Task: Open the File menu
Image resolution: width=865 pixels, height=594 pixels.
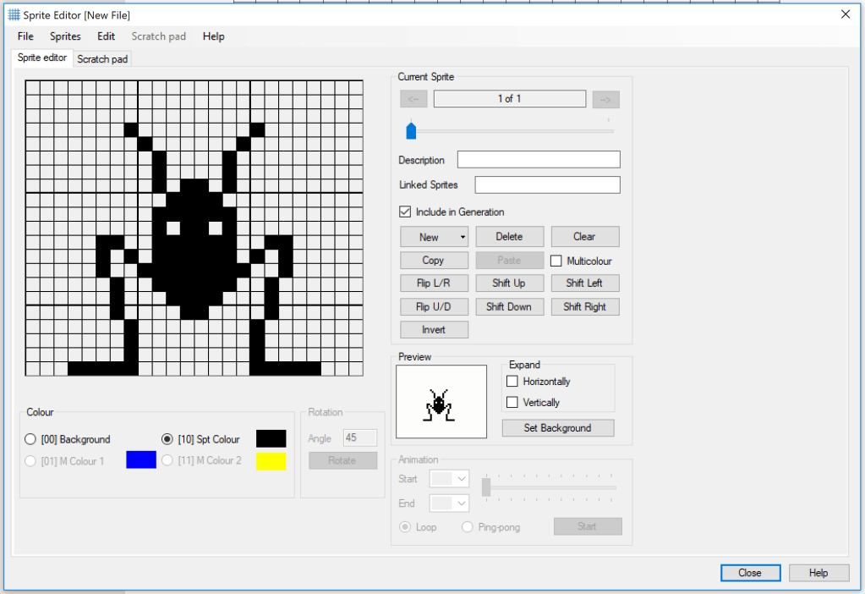Action: point(25,36)
